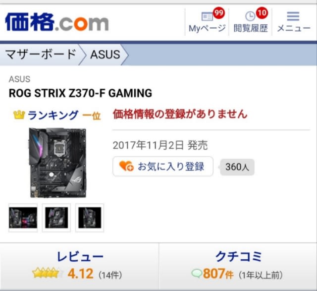Screen dimensions: 317x291
Task: Open the ランキング link
Action: click(53, 115)
